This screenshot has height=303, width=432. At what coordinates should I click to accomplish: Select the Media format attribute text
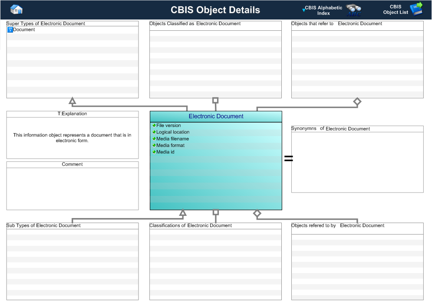tap(170, 146)
